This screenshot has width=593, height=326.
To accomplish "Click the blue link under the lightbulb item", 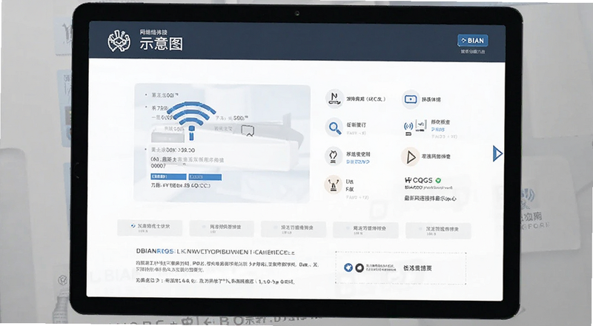I will 358,162.
